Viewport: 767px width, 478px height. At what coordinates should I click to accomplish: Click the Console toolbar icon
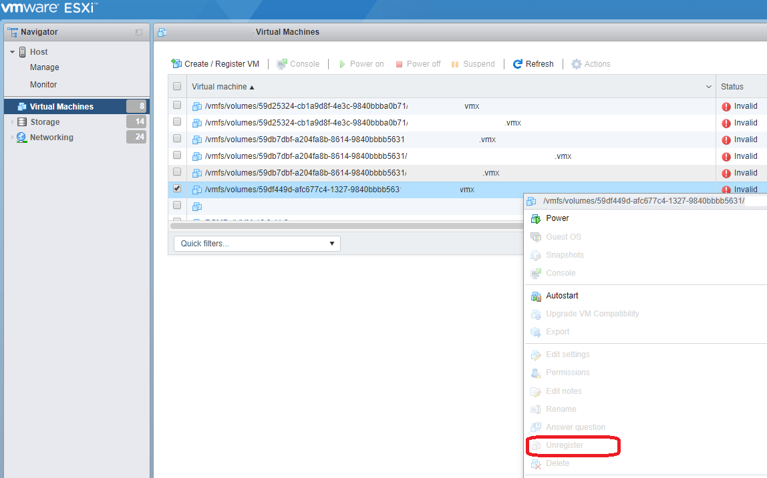pos(282,64)
